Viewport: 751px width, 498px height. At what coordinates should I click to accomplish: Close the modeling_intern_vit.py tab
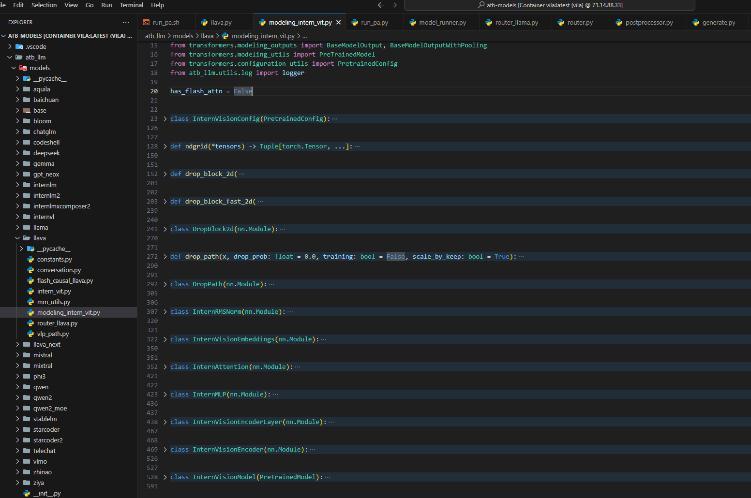tap(339, 22)
